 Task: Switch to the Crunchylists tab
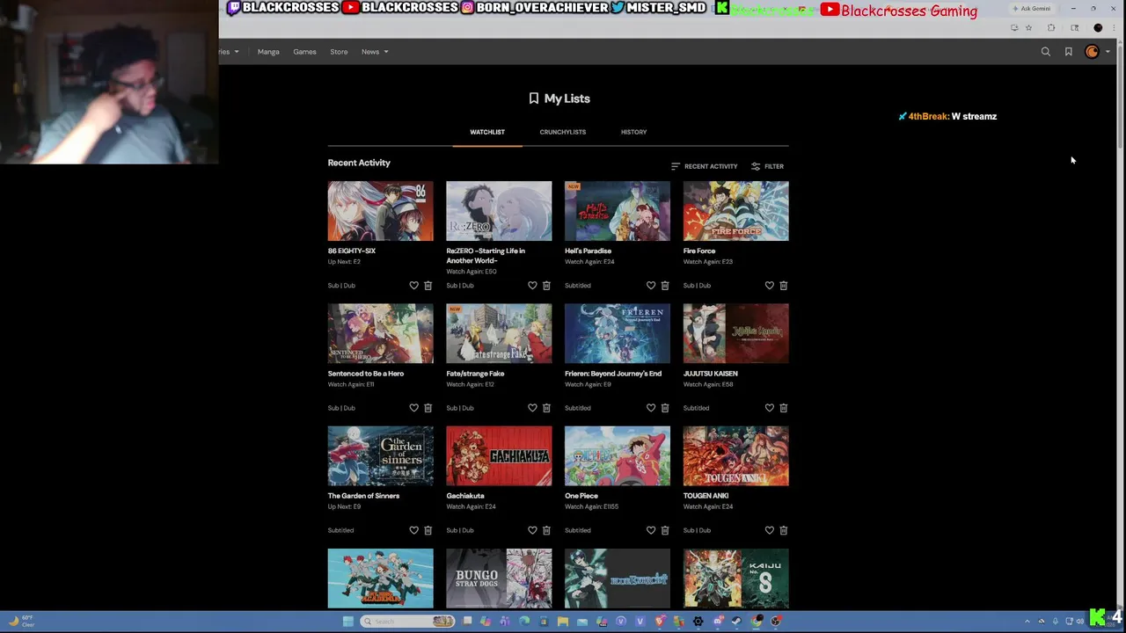tap(563, 132)
